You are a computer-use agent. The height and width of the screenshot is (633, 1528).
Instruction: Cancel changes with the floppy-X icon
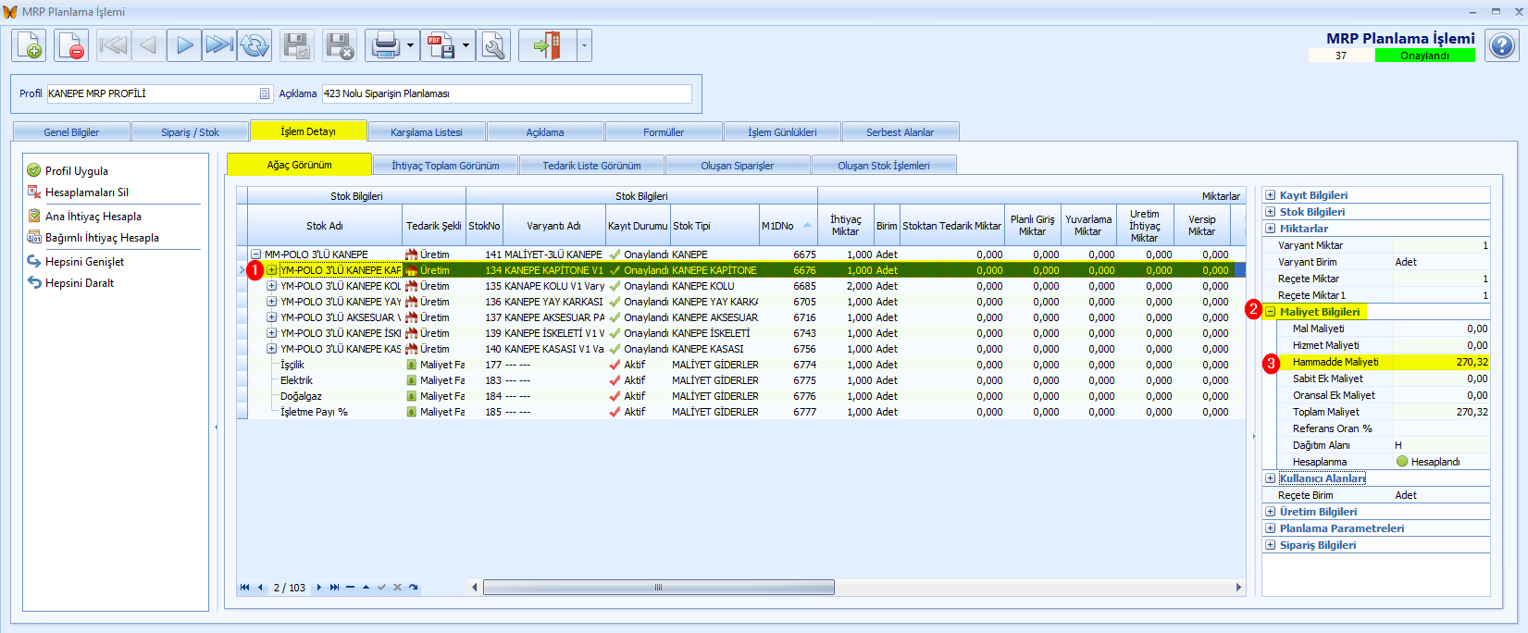[x=340, y=44]
